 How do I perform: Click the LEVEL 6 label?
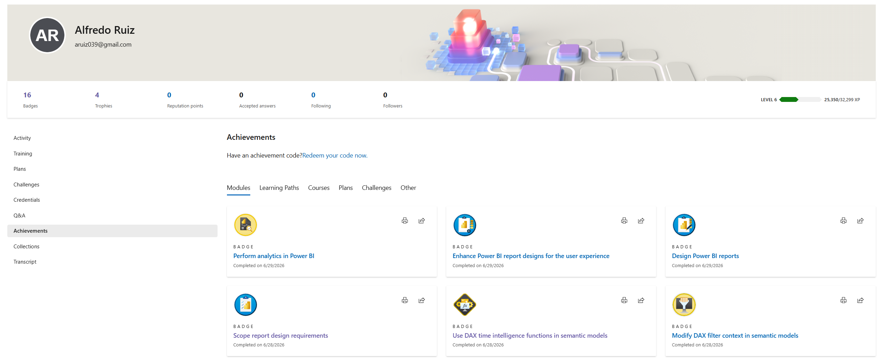coord(769,100)
